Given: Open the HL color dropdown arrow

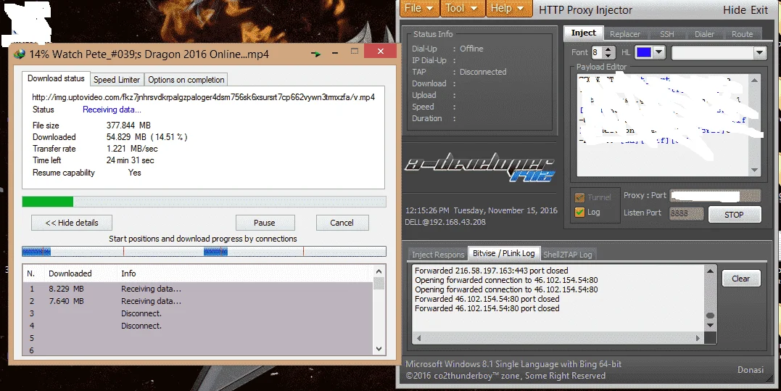Looking at the screenshot, I should pos(658,52).
